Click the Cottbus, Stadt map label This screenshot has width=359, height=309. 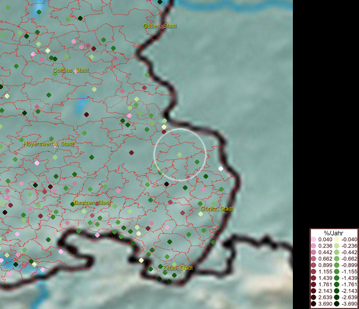point(71,70)
